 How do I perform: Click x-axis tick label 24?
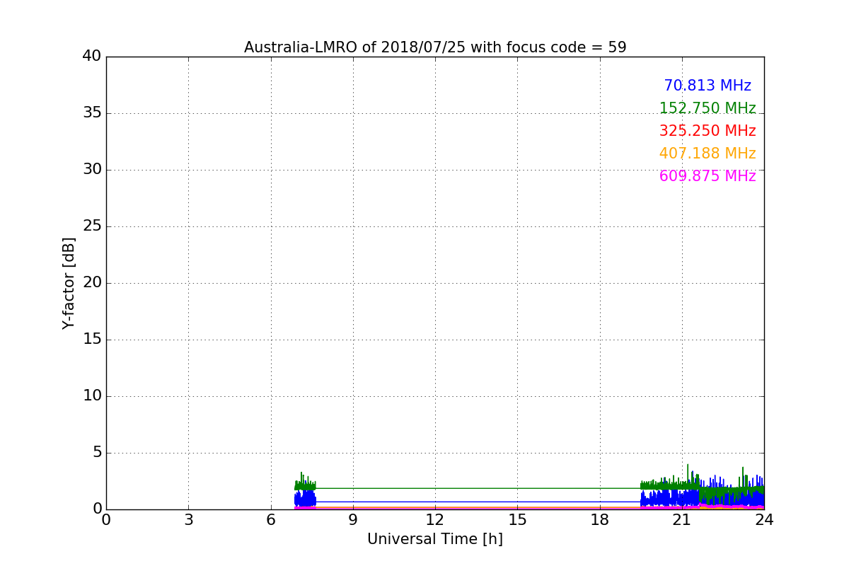point(764,520)
